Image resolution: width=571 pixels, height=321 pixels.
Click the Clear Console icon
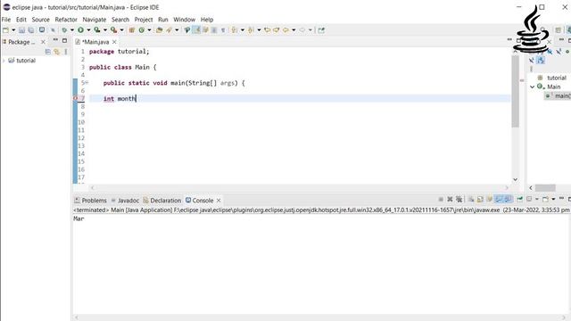pos(471,199)
